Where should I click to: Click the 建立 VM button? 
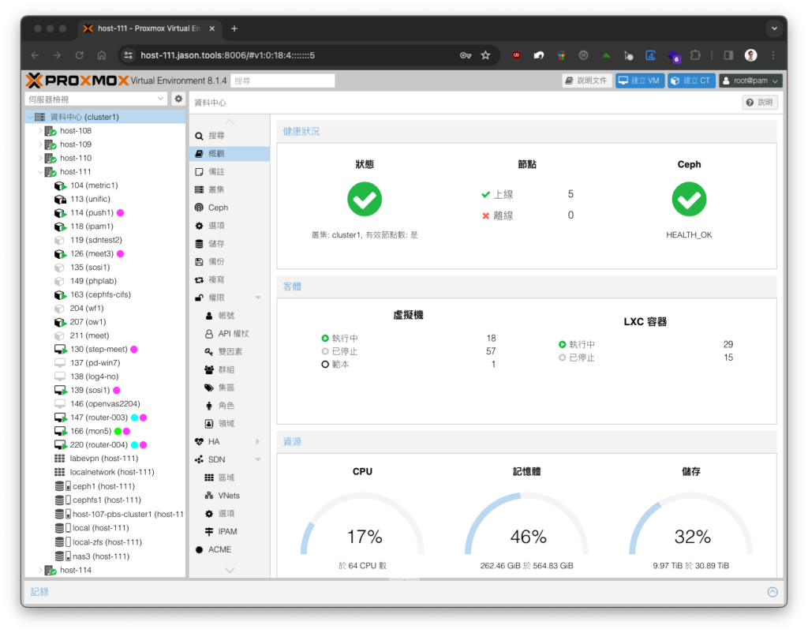pos(639,81)
